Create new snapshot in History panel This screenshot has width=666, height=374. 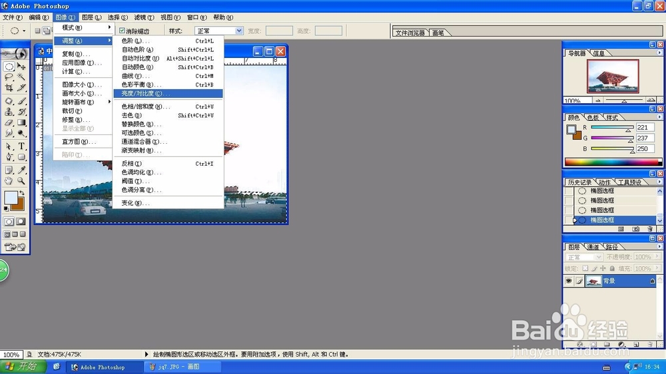635,229
